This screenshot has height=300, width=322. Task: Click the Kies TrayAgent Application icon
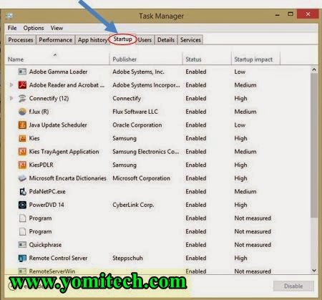pos(22,152)
